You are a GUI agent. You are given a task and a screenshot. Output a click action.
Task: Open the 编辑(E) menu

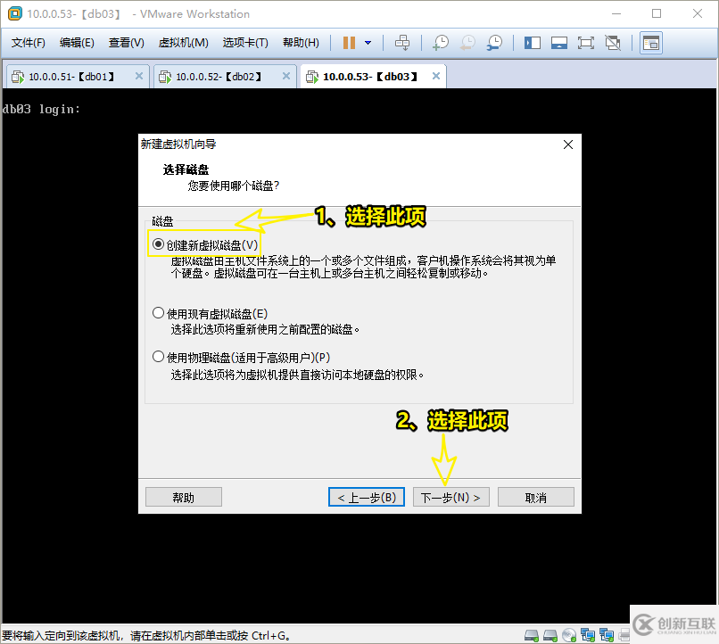(x=77, y=43)
